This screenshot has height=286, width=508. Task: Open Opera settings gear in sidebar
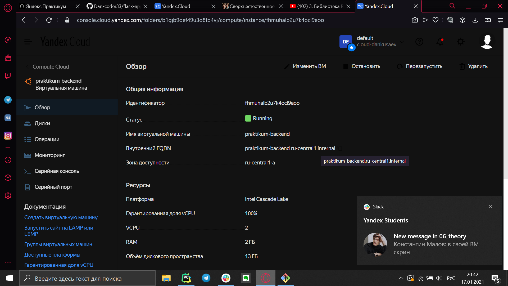point(8,196)
